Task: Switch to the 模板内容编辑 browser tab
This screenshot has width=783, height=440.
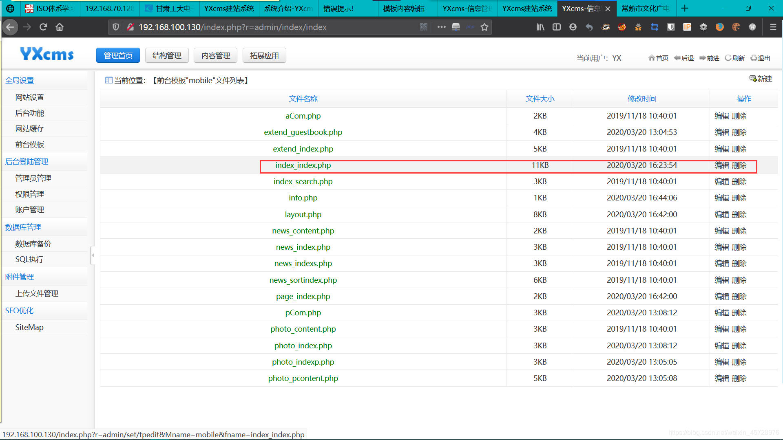Action: tap(404, 9)
